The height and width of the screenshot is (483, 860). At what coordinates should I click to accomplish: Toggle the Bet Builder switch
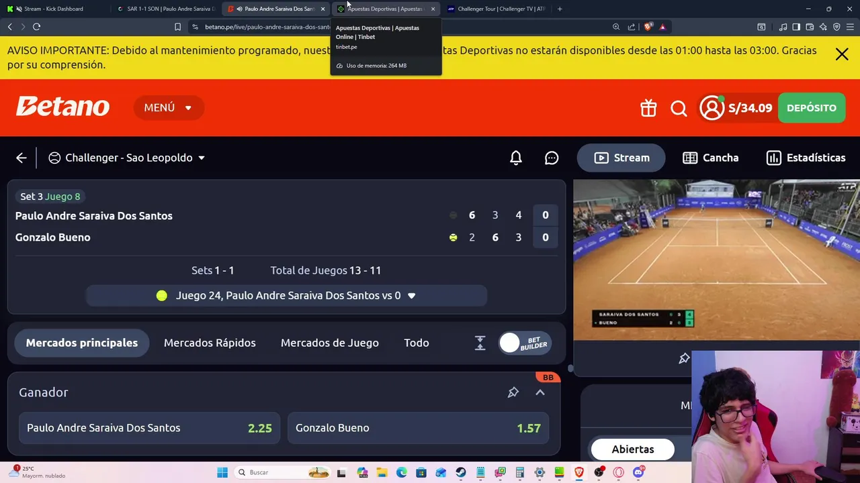[525, 343]
